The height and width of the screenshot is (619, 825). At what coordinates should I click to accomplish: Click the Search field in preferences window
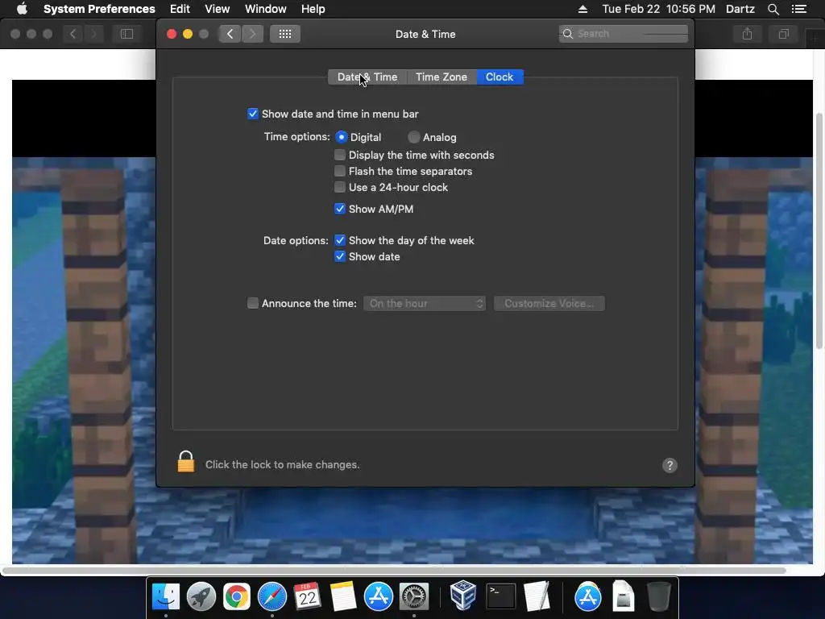click(x=624, y=34)
